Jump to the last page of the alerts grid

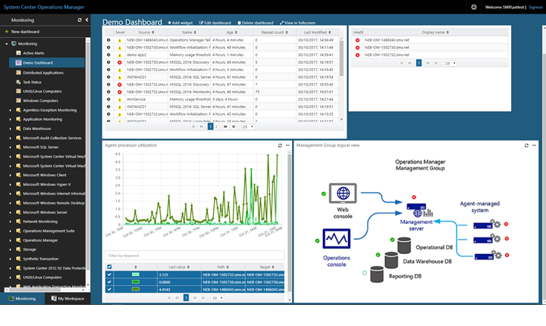(234, 127)
